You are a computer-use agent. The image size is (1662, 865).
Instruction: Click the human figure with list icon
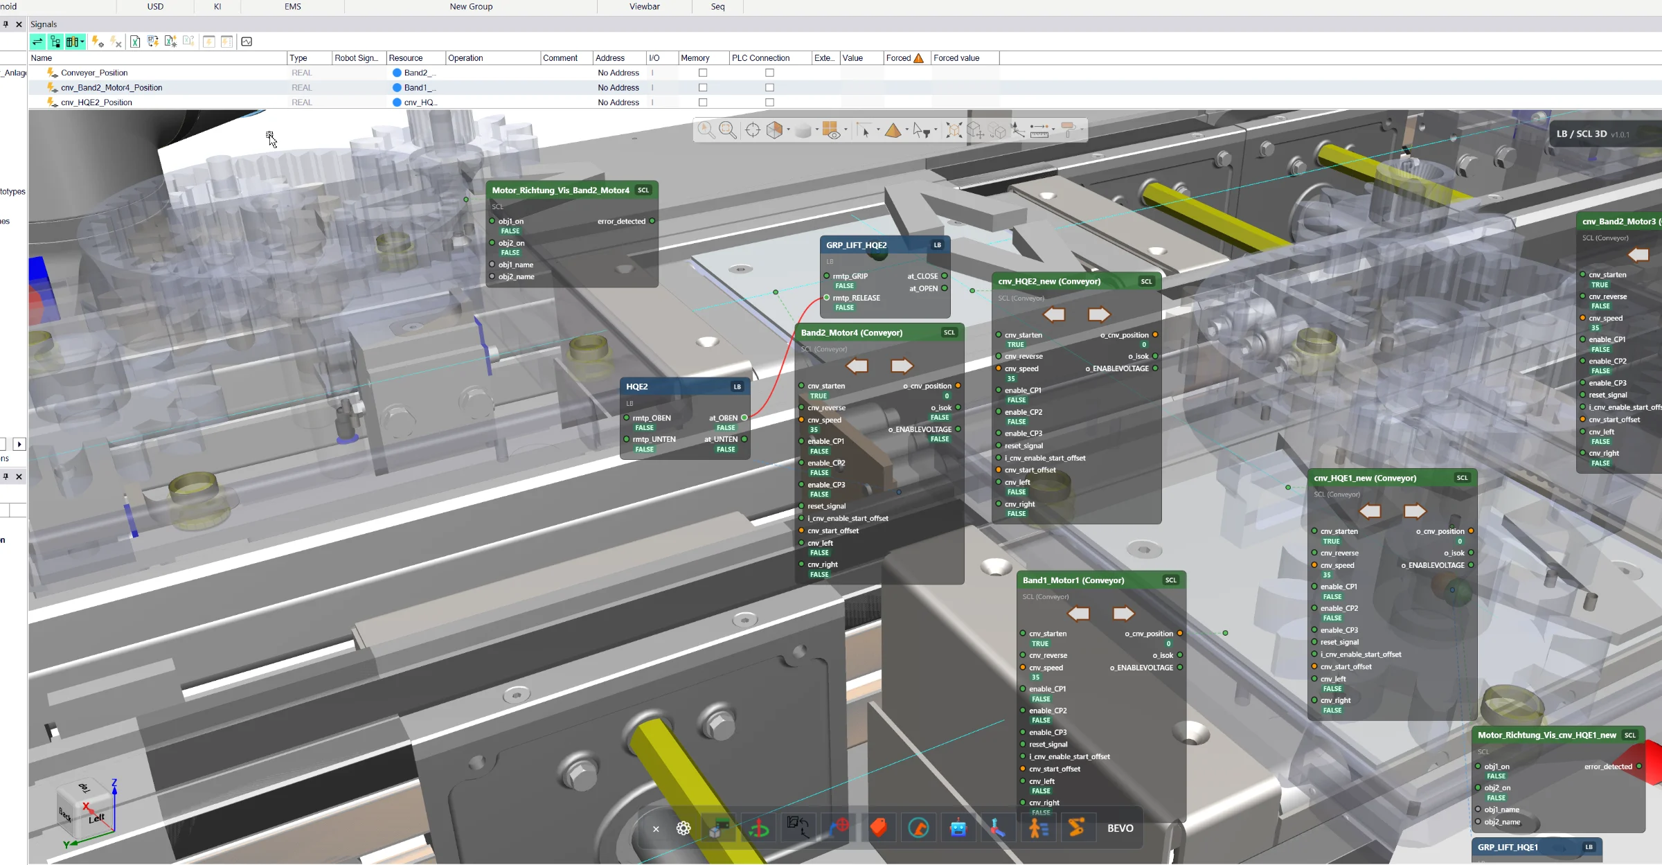[x=1038, y=828]
